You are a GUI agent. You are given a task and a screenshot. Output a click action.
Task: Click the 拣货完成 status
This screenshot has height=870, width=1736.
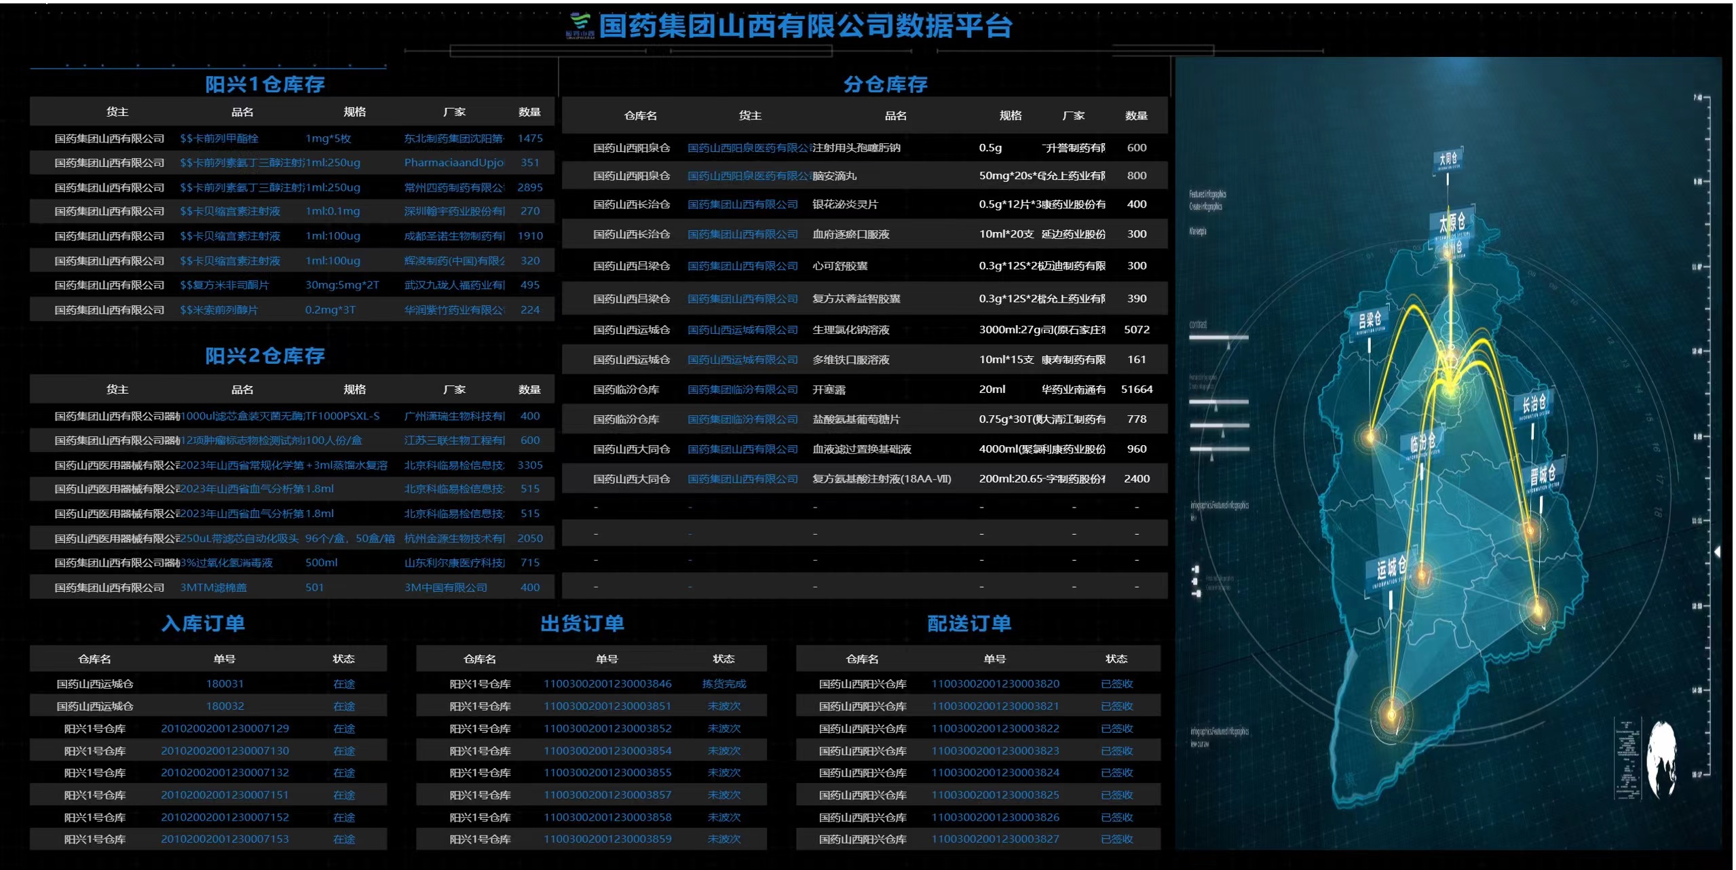tap(724, 684)
